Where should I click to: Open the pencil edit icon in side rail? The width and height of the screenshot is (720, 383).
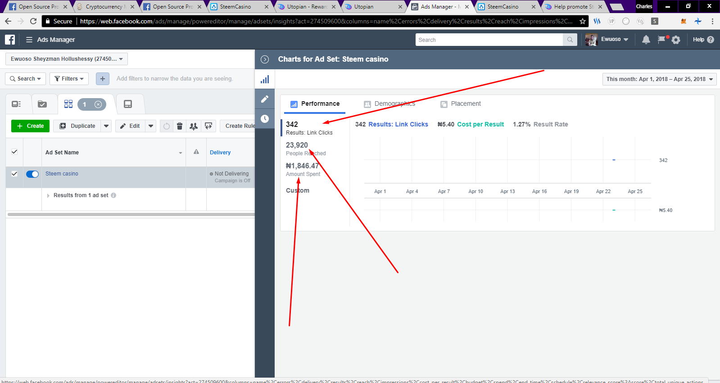click(265, 99)
